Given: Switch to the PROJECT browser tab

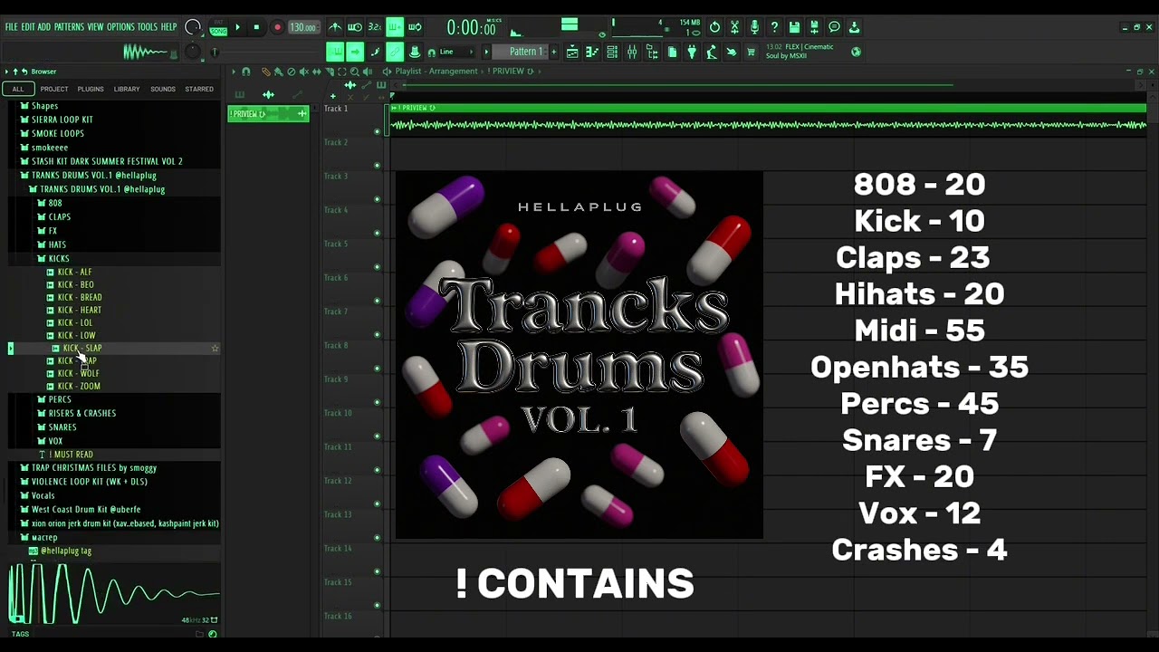Looking at the screenshot, I should pos(54,89).
